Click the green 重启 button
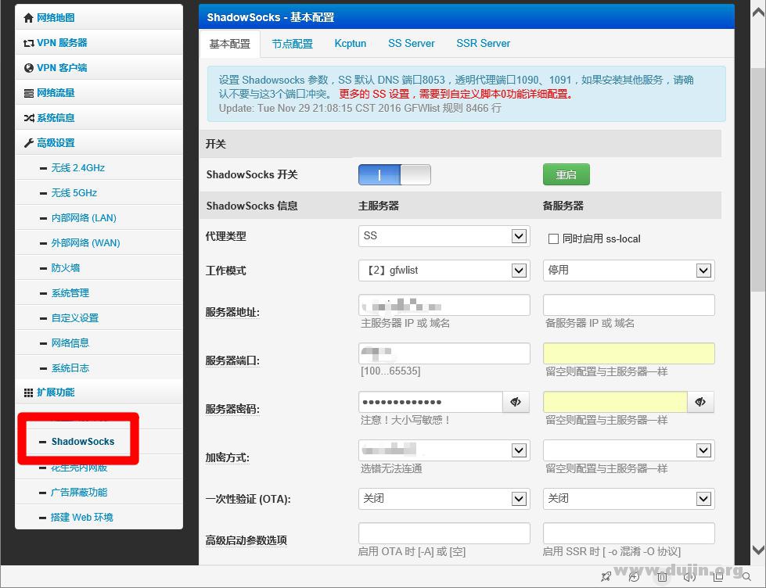766x588 pixels. click(x=566, y=174)
